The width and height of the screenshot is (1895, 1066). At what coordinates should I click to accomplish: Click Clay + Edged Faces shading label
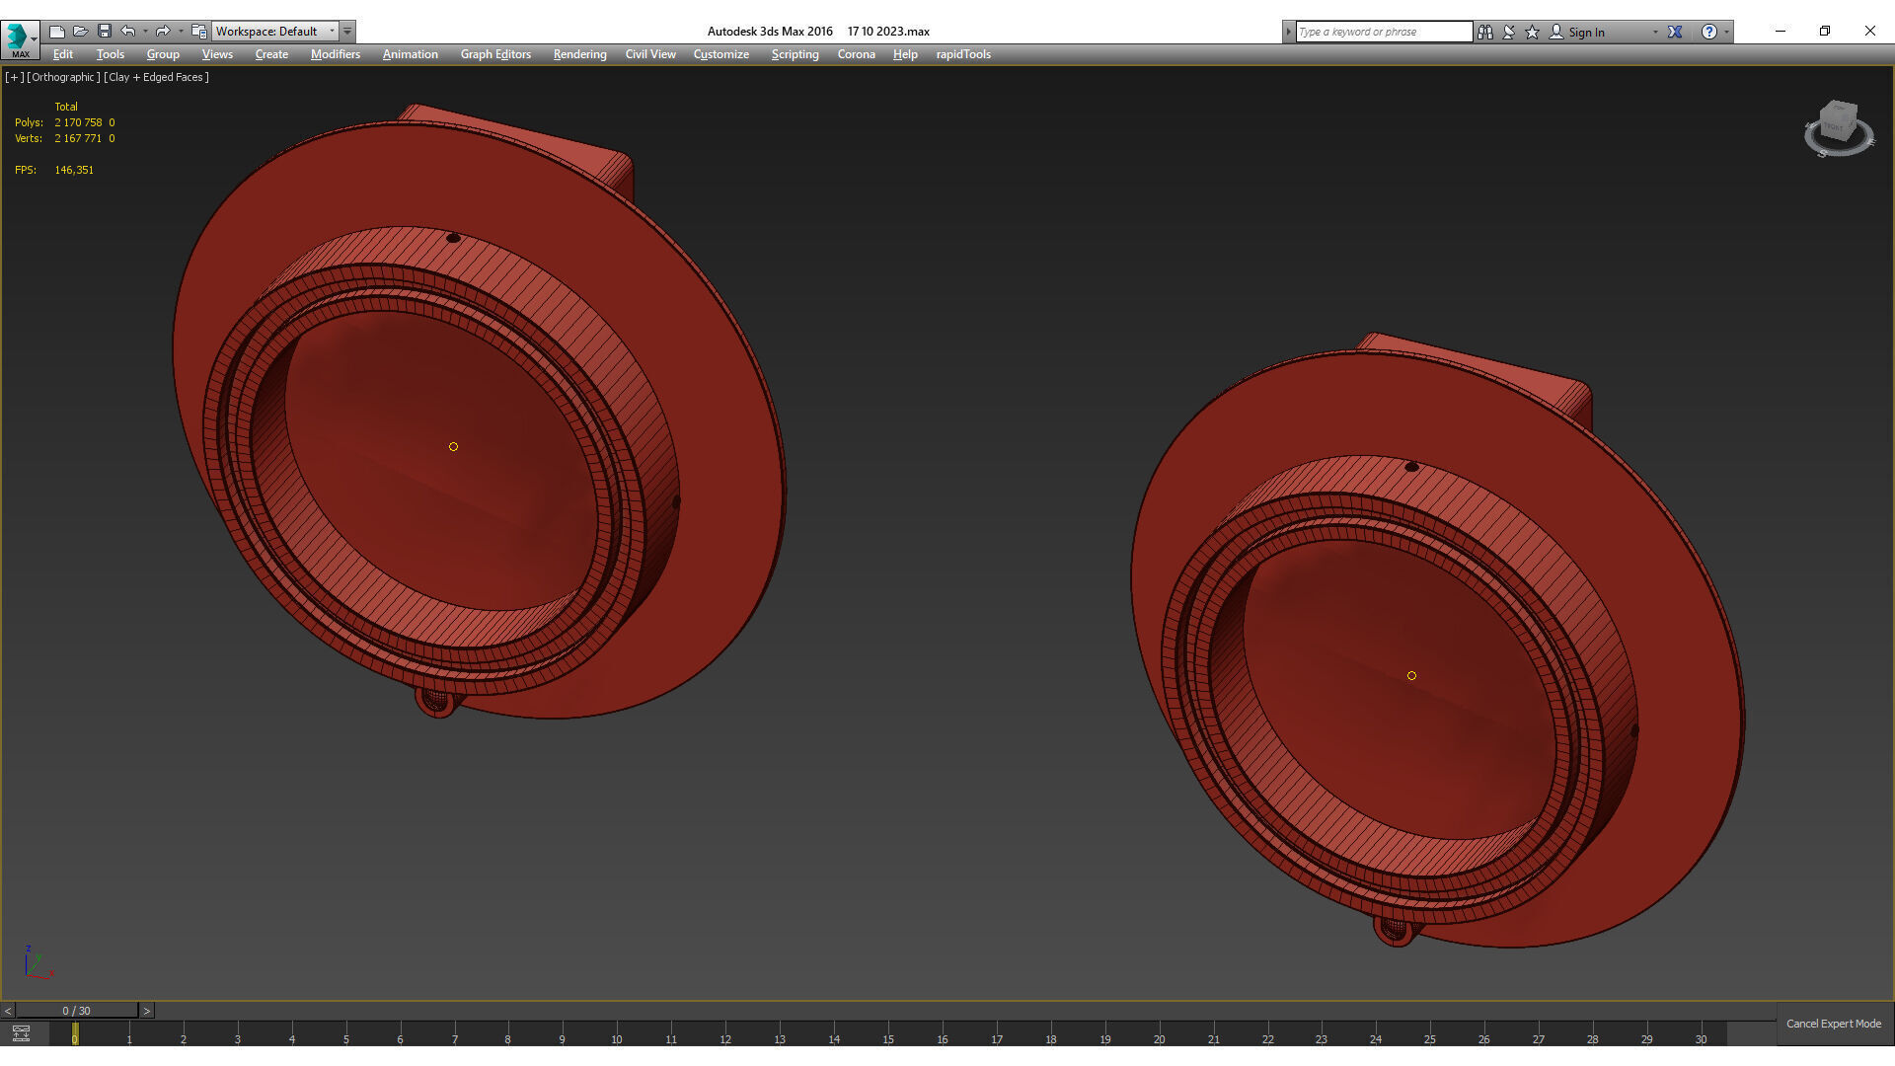156,77
